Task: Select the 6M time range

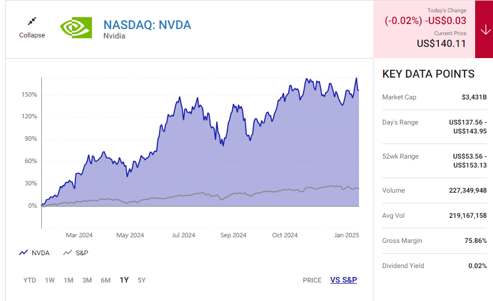Action: [106, 280]
